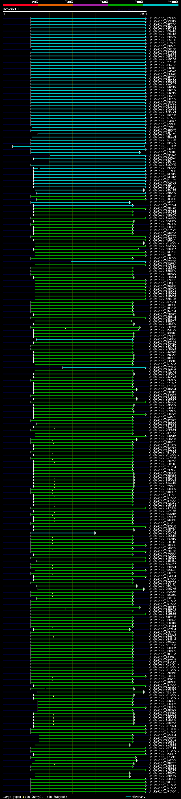Click the orange ~40% identity legend bar
Screen dimensions: 181x799
click(x=55, y=5)
